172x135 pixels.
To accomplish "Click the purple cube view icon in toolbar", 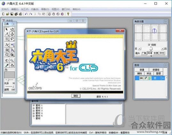I will pos(62,14).
